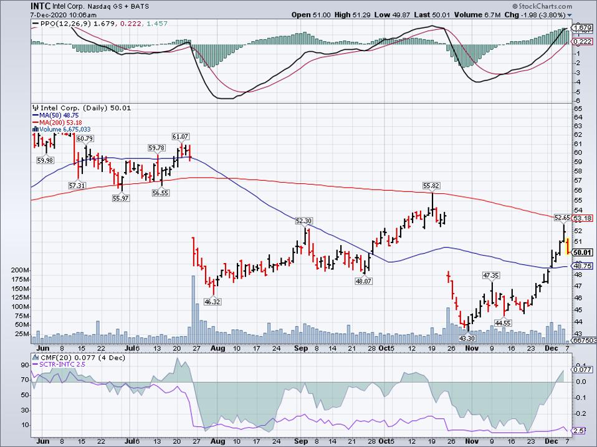Image resolution: width=597 pixels, height=447 pixels.
Task: Click the 48.07 low price annotation
Action: click(363, 281)
